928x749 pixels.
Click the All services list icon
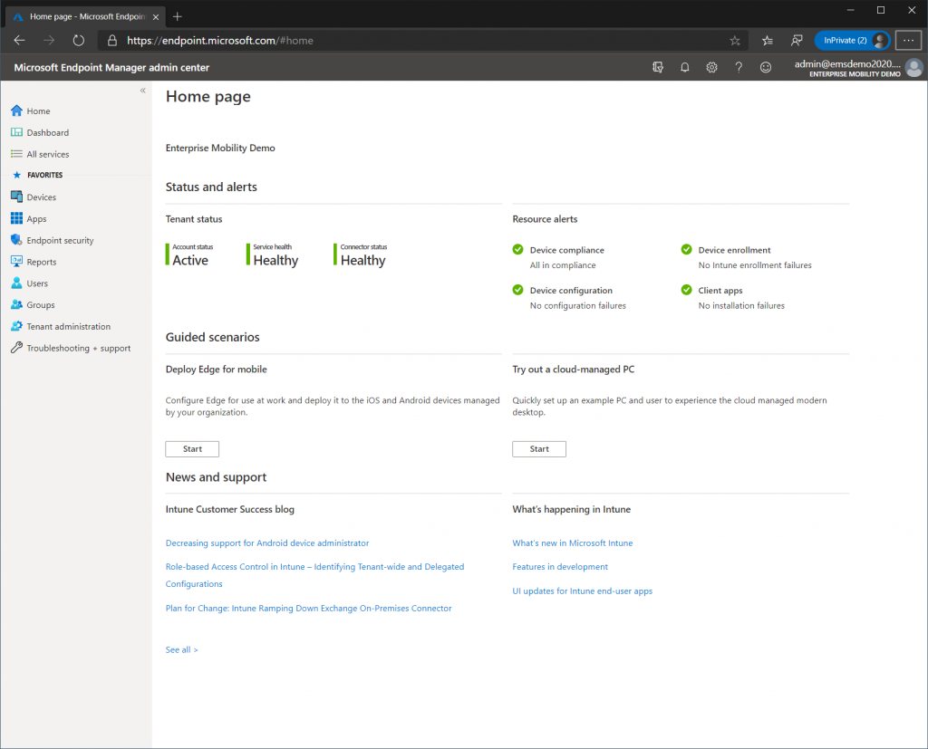click(16, 154)
